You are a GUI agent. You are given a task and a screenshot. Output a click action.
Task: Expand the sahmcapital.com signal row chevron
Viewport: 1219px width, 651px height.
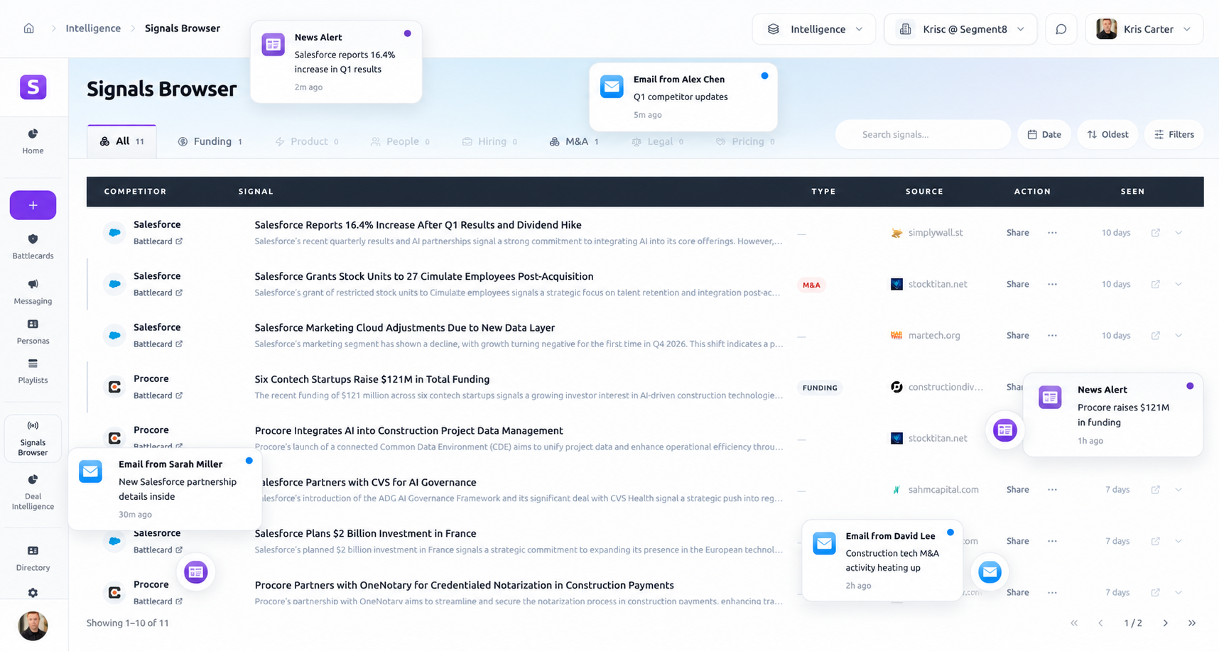[x=1179, y=489]
